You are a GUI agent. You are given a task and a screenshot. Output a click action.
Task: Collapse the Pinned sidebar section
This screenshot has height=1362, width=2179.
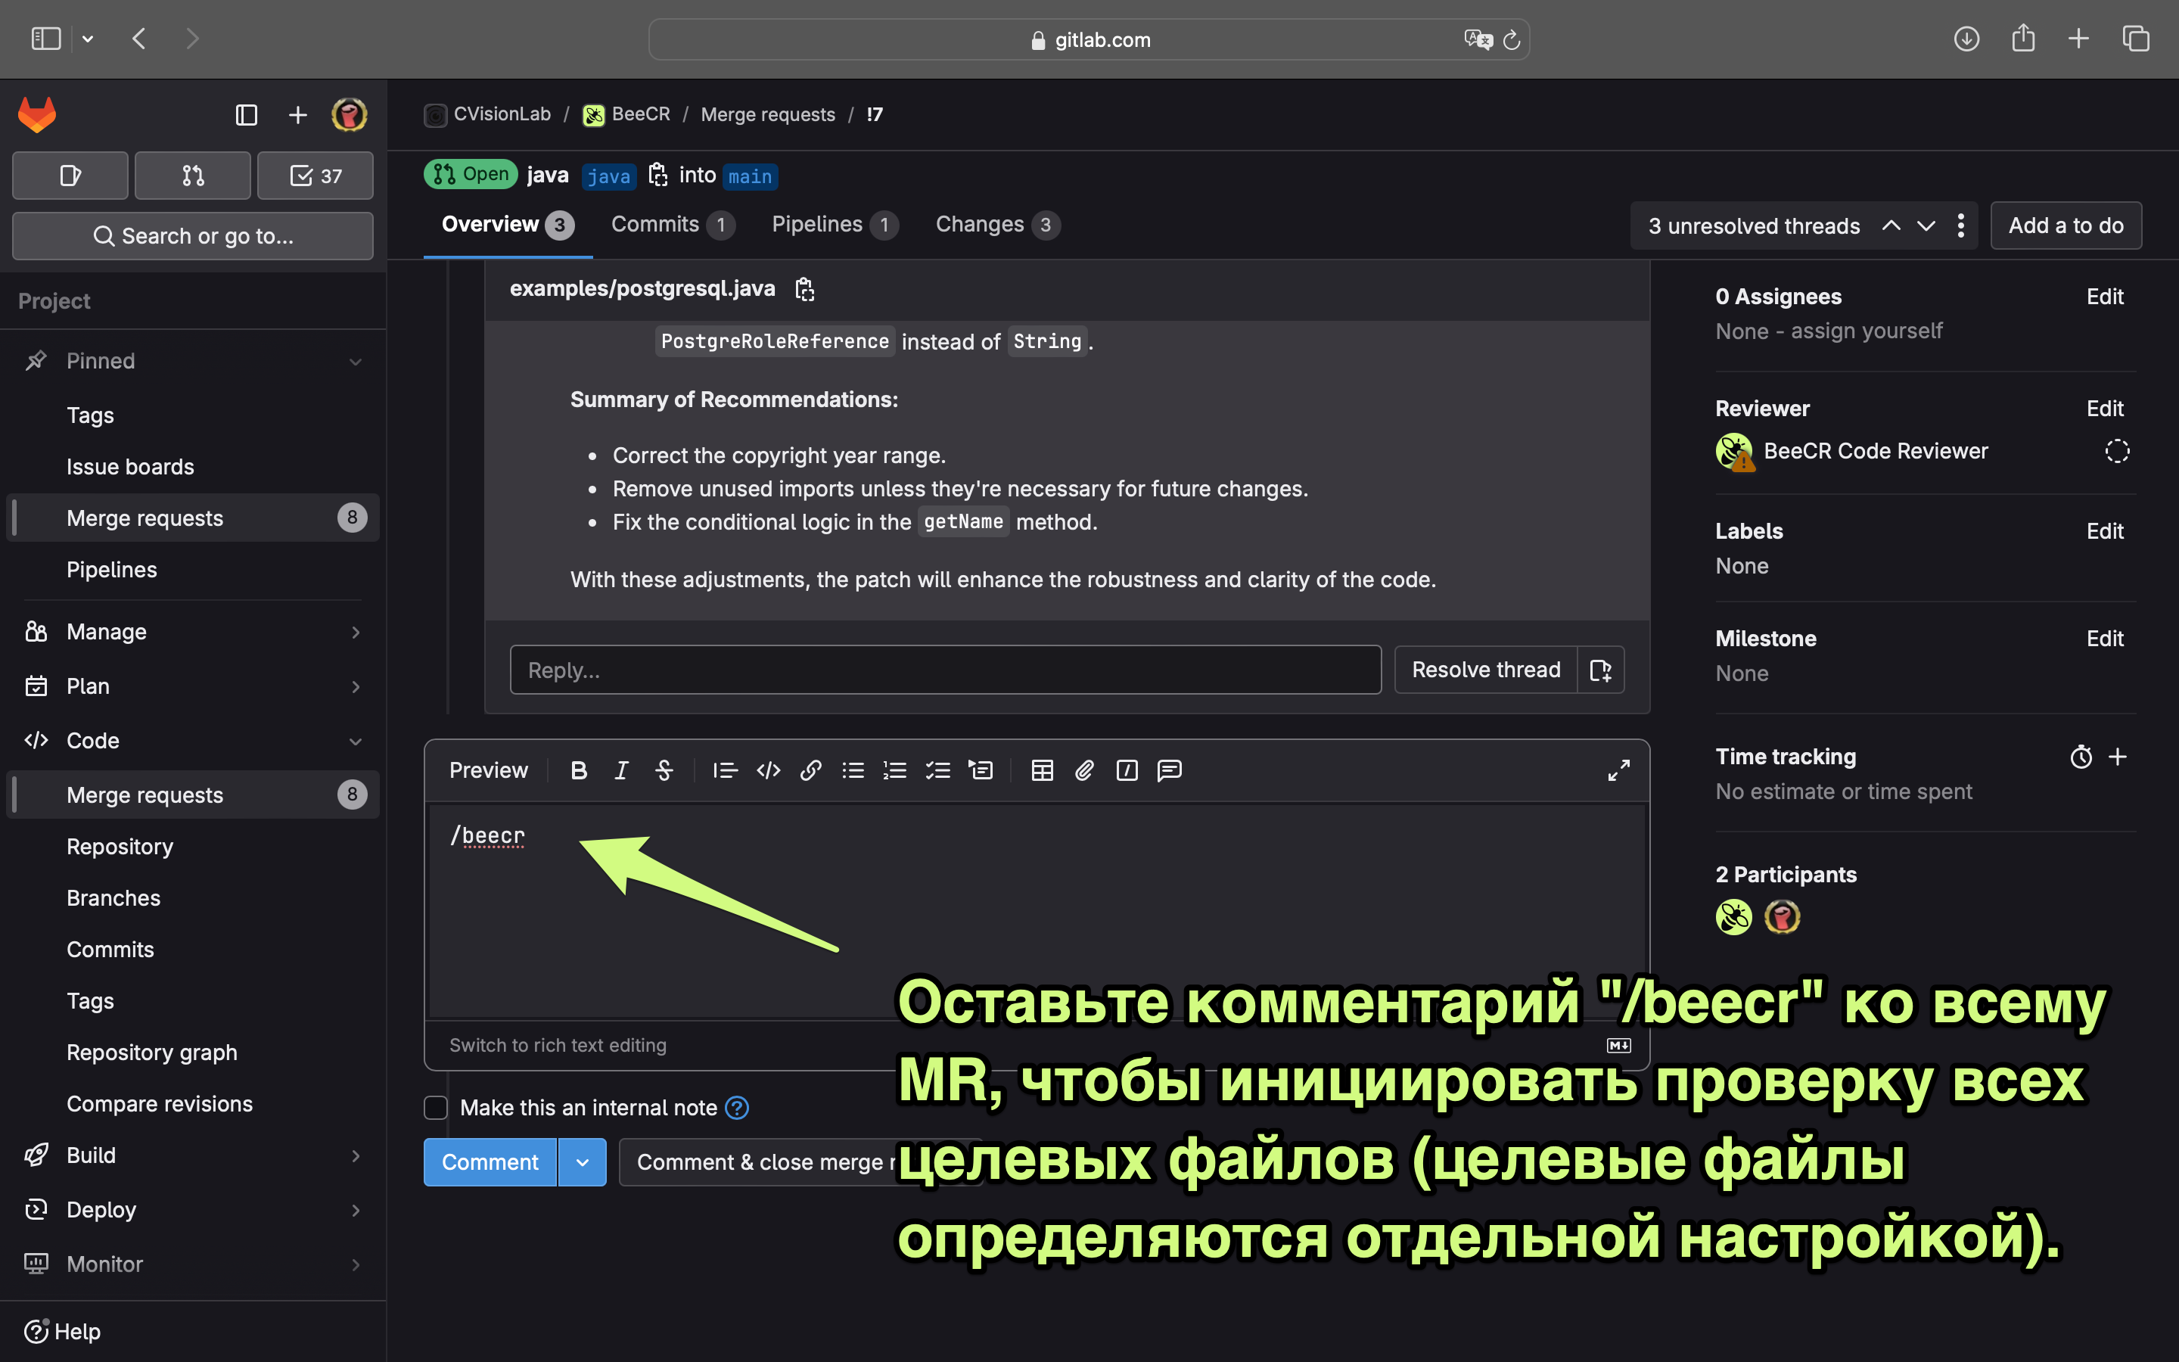coord(356,361)
